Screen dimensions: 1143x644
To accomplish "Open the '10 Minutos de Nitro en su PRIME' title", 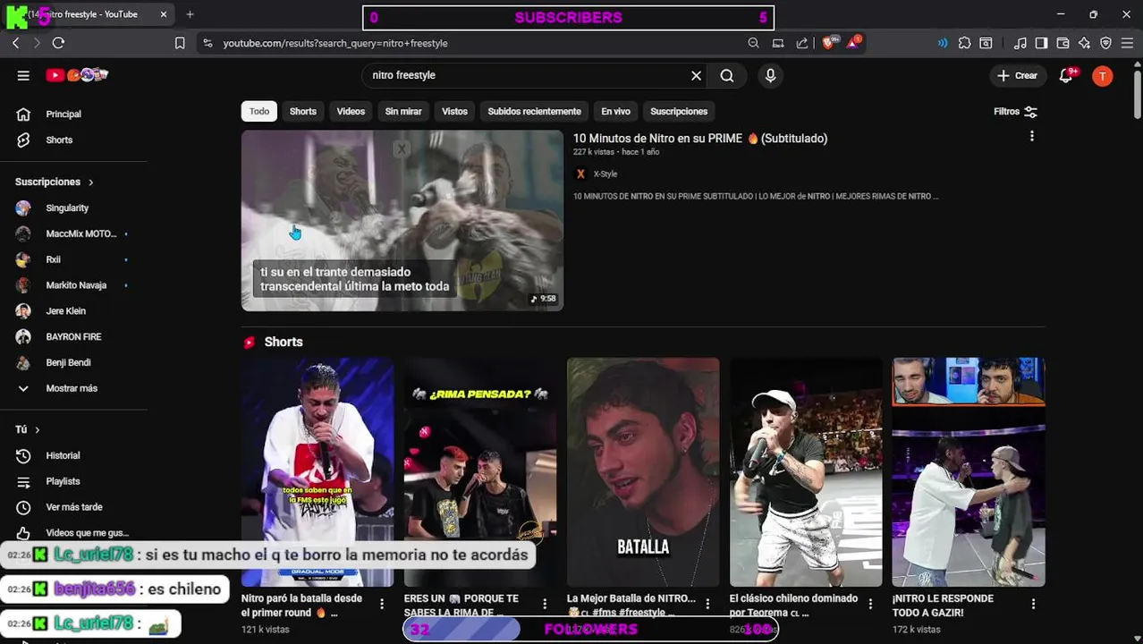I will pos(700,139).
